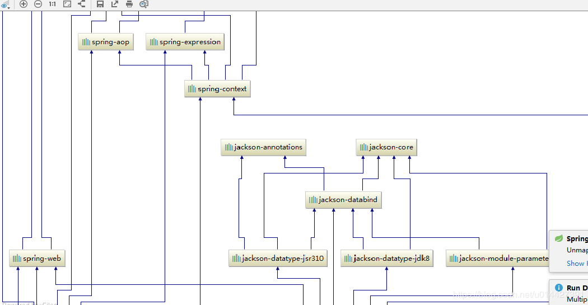This screenshot has width=588, height=305.
Task: Click the export to file icon
Action: [x=115, y=4]
